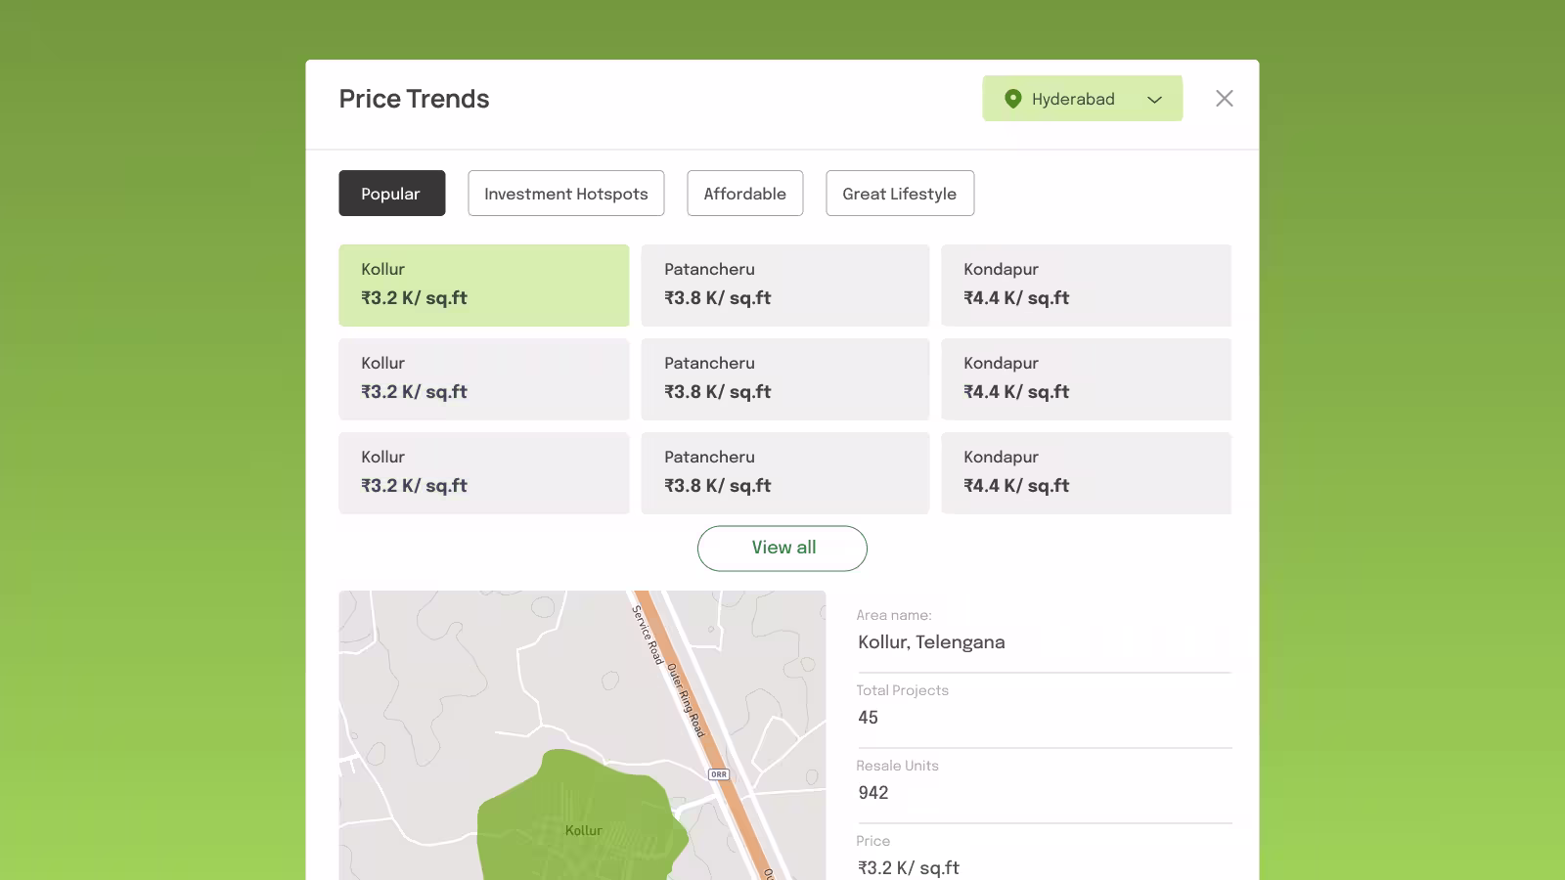Click Outer Ring Road label on map
Viewport: 1565px width, 880px height.
[686, 700]
